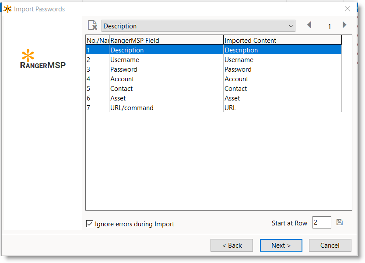Click the save icon beside Start at Row
This screenshot has height=263, width=365.
coord(340,222)
